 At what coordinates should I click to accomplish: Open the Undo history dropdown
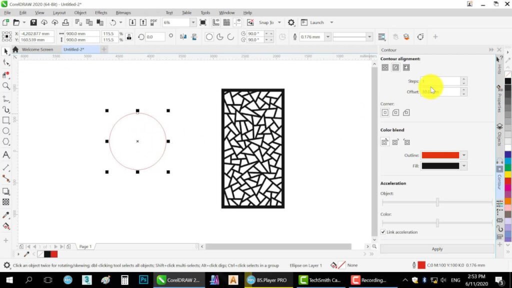tap(120, 22)
